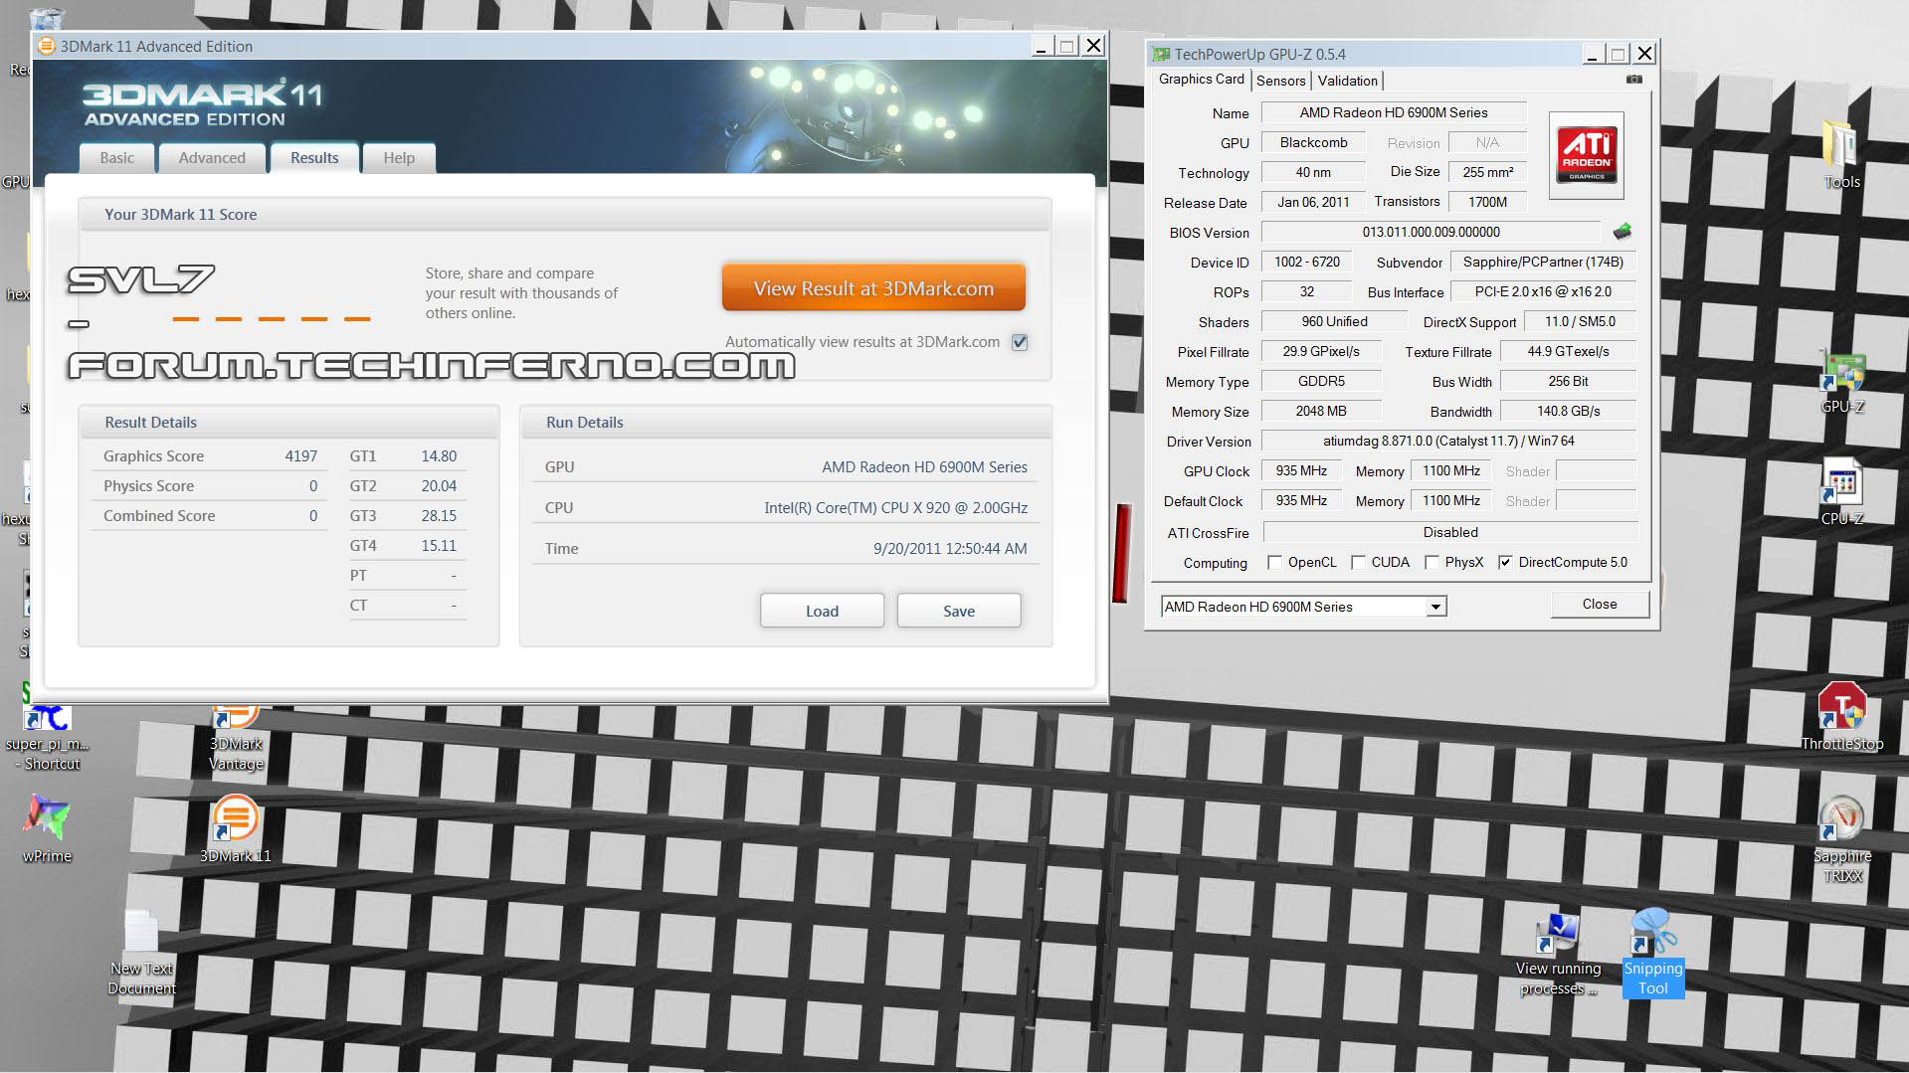1909x1073 pixels.
Task: Click the Bandwidth 140.8 GB/s field
Action: [1568, 411]
